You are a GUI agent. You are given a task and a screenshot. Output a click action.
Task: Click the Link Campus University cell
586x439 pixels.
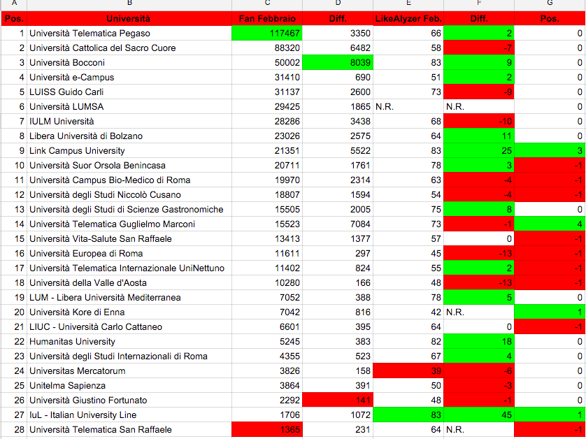pos(129,150)
